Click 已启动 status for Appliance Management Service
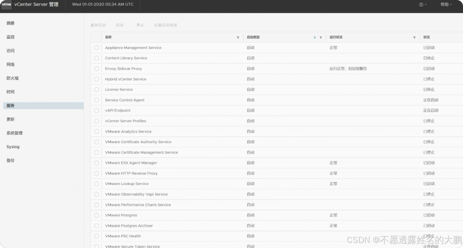This screenshot has width=463, height=248. 429,48
